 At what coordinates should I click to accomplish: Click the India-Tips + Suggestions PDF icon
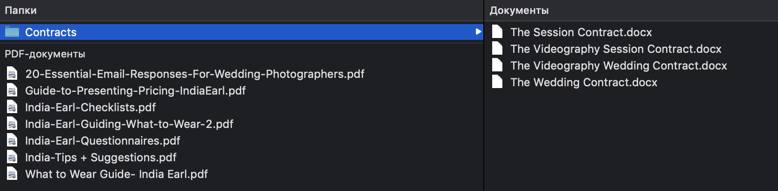12,157
